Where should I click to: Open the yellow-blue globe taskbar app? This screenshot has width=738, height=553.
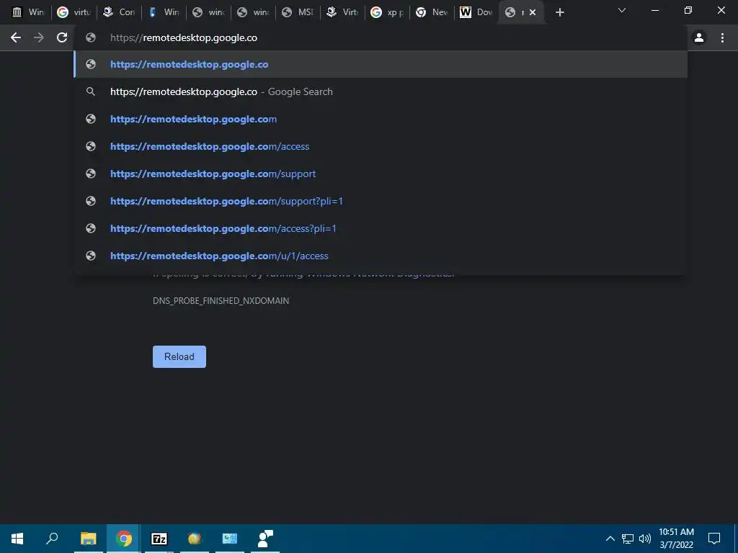click(194, 539)
